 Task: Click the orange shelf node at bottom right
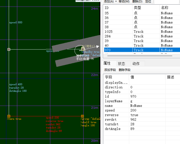click(x=82, y=116)
